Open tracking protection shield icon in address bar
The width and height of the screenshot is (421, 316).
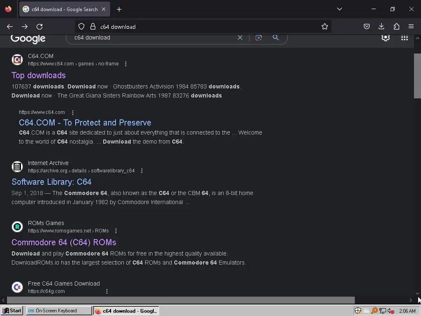[81, 26]
